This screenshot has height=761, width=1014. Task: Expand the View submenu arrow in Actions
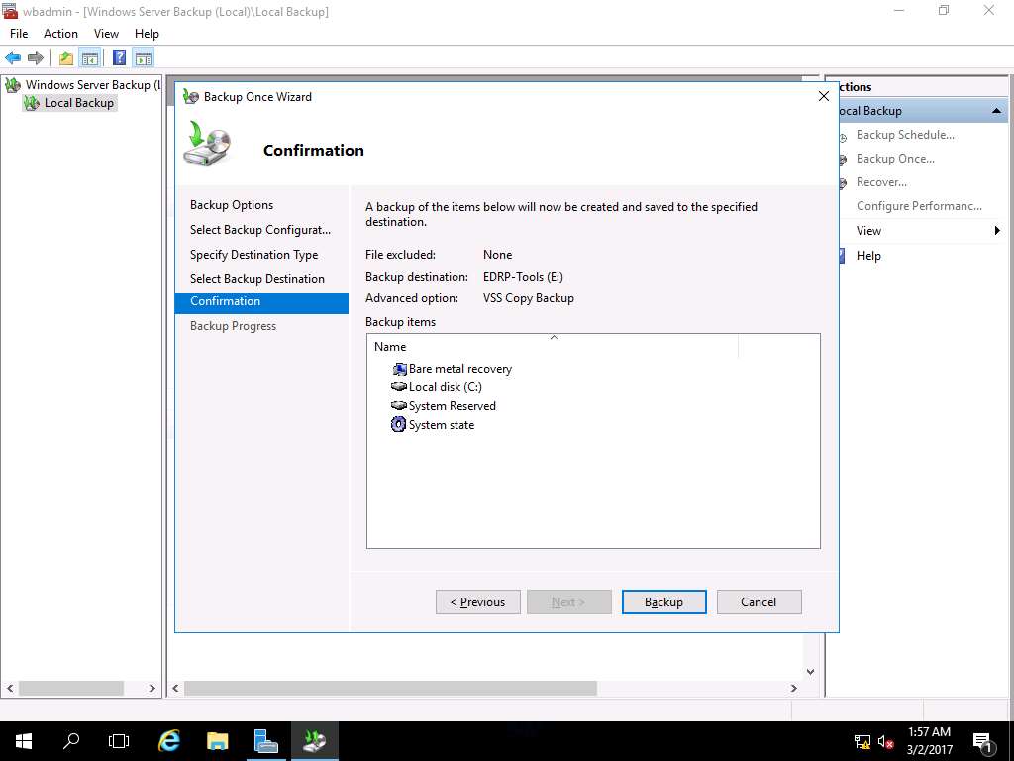[x=997, y=230]
